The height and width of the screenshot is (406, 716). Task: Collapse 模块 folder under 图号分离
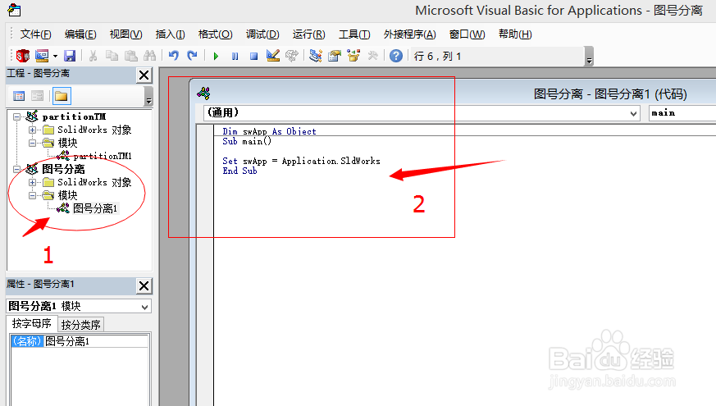[x=33, y=195]
